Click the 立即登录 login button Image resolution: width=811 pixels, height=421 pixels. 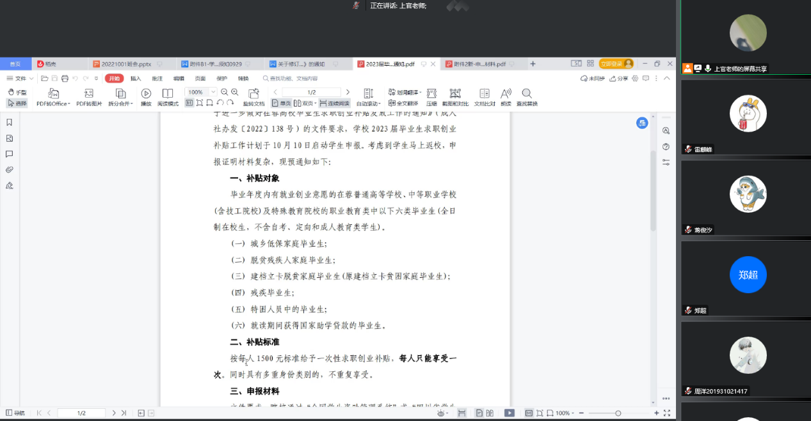(x=611, y=64)
